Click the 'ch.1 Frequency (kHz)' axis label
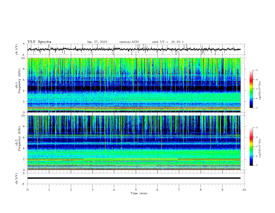Image resolution: width=275 pixels, height=213 pixels. (x=18, y=80)
